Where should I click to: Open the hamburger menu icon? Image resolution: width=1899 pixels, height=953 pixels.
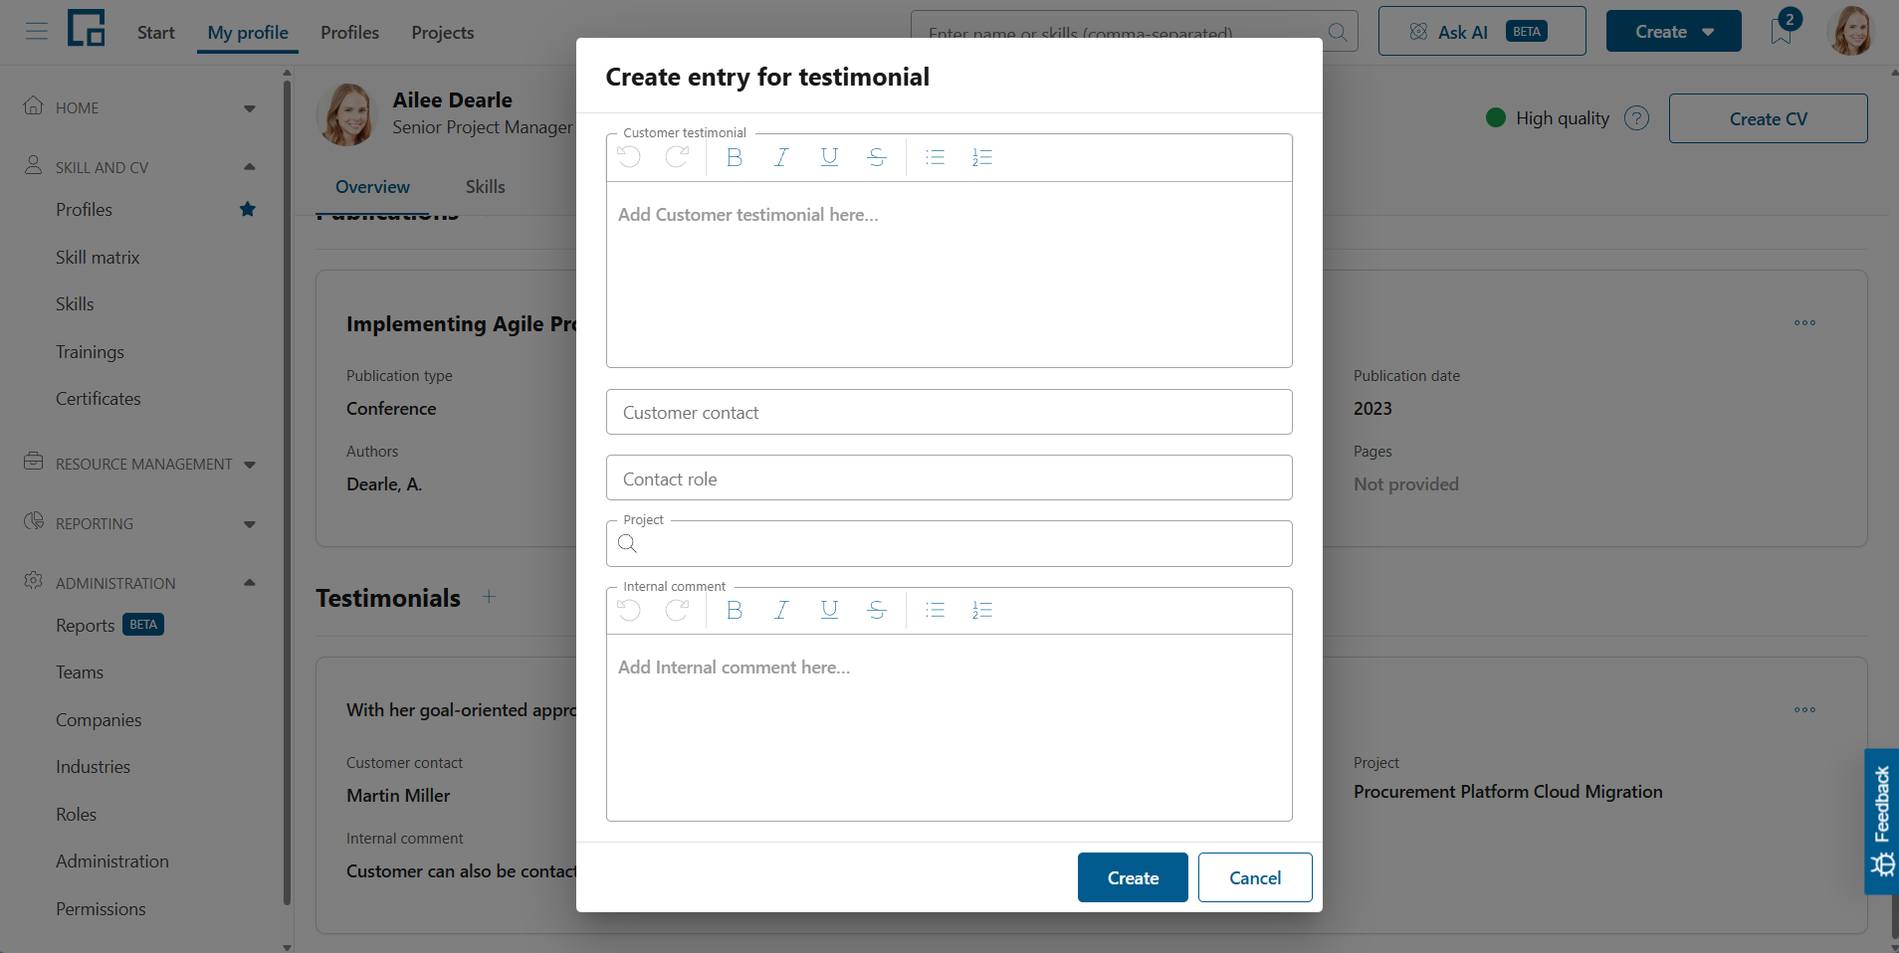(37, 32)
